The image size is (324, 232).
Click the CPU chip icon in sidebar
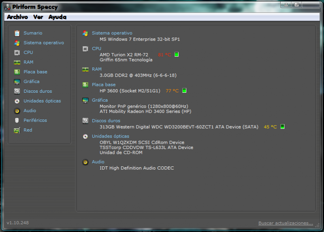(17, 53)
